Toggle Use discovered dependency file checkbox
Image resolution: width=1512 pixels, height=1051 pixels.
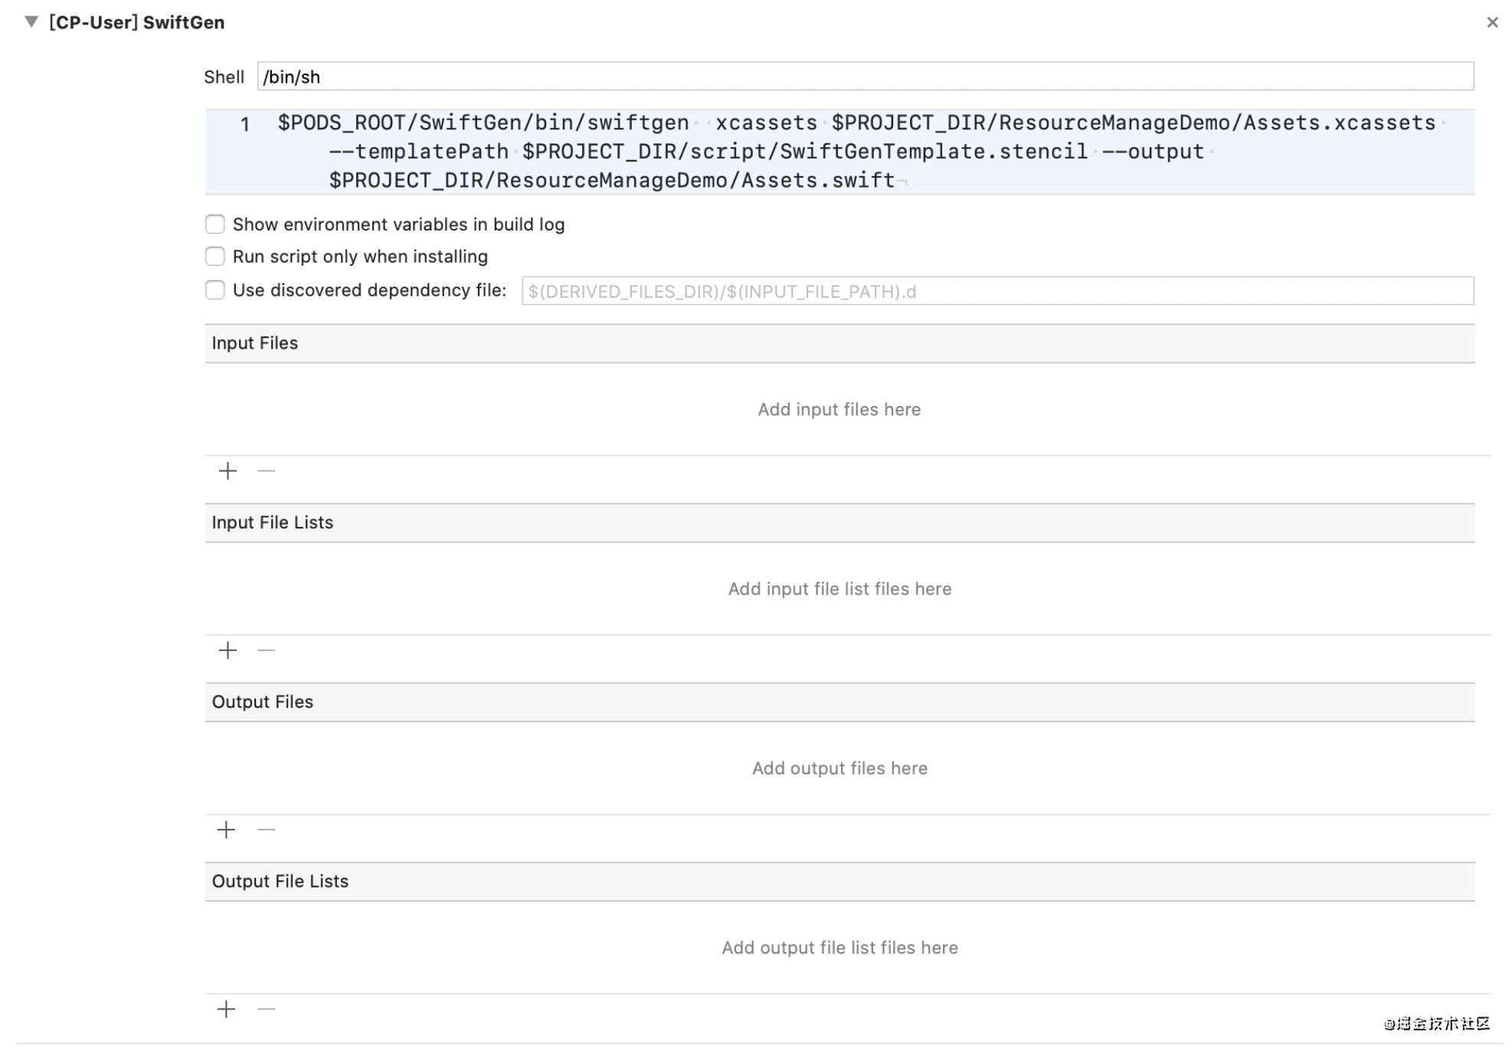[x=215, y=290]
